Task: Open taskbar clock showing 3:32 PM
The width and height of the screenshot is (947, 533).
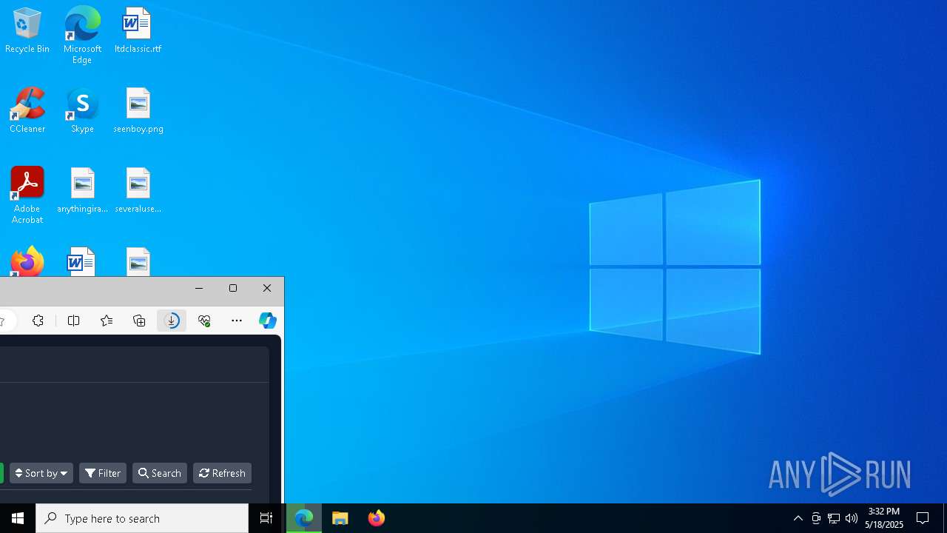Action: (x=884, y=518)
